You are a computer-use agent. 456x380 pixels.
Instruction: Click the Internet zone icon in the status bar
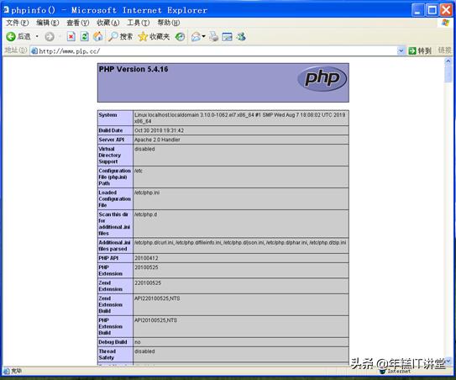(383, 372)
